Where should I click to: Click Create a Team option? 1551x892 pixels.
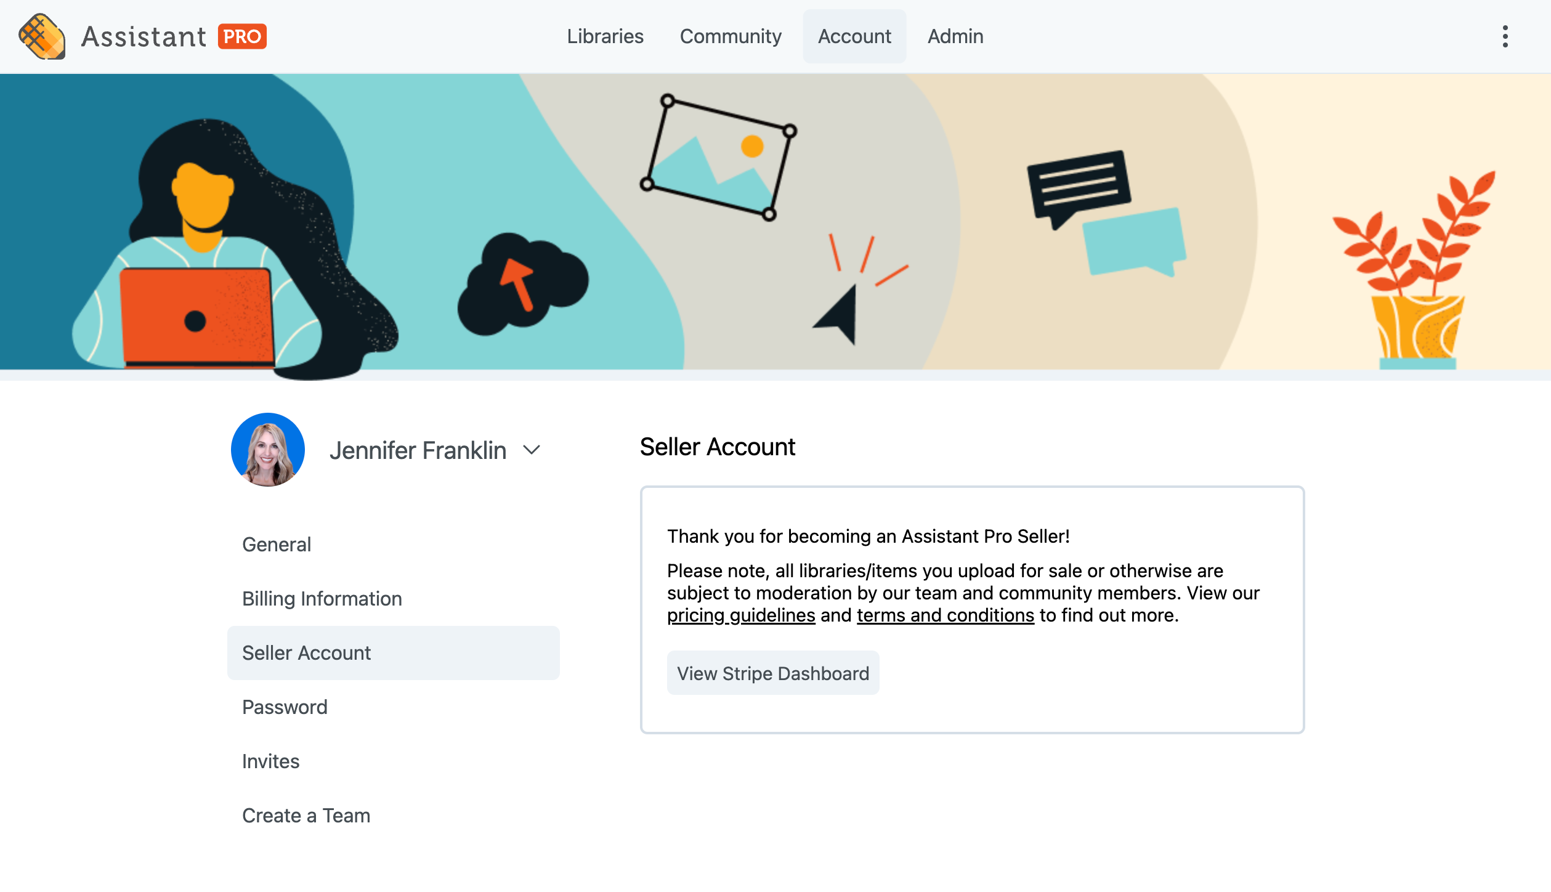(306, 815)
